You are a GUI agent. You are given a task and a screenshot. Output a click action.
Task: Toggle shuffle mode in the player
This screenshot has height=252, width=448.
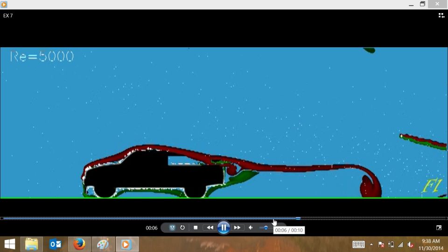[x=172, y=228]
